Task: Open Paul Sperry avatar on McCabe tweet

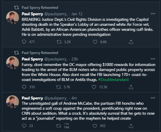Action: point(13,102)
